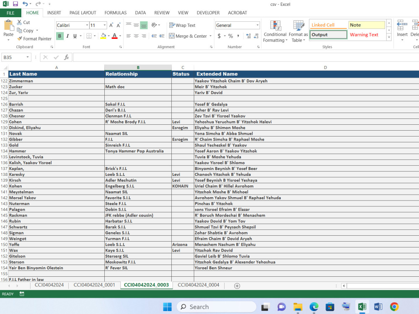419x314 pixels.
Task: Apply the Fill Color bucket icon
Action: coord(103,36)
